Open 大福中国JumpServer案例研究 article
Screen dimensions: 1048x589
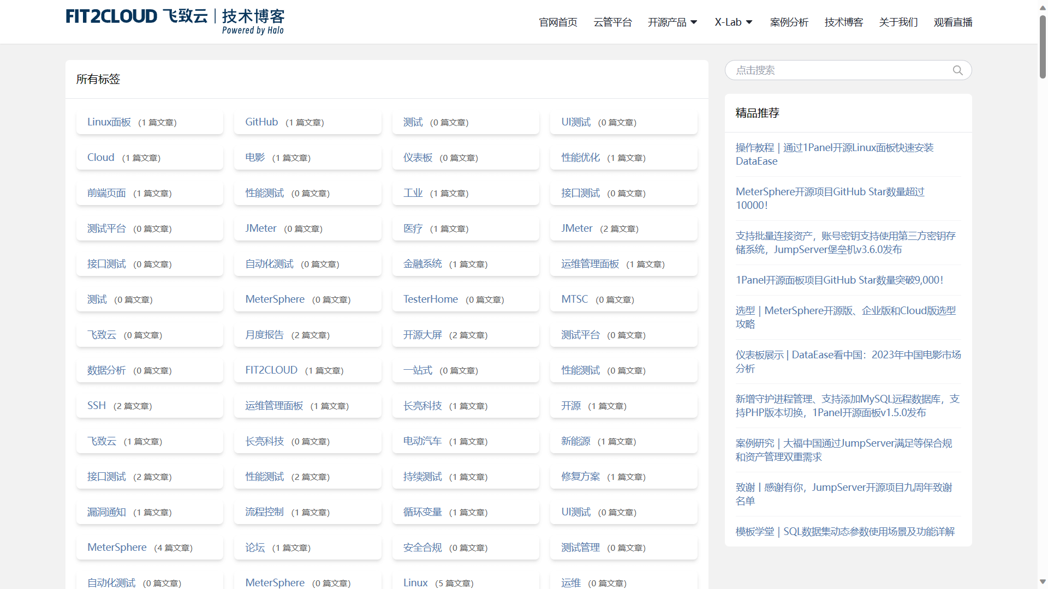pos(844,450)
